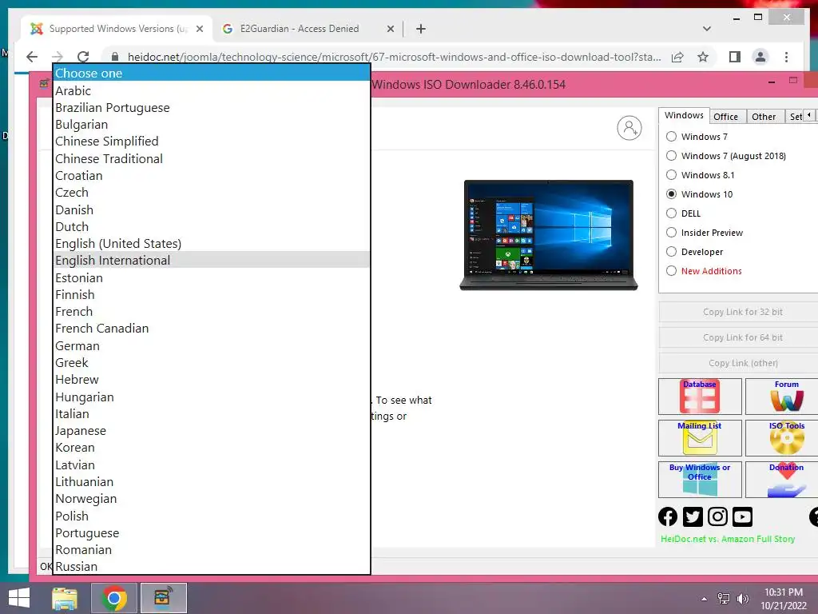Choose English International from language list

click(212, 260)
